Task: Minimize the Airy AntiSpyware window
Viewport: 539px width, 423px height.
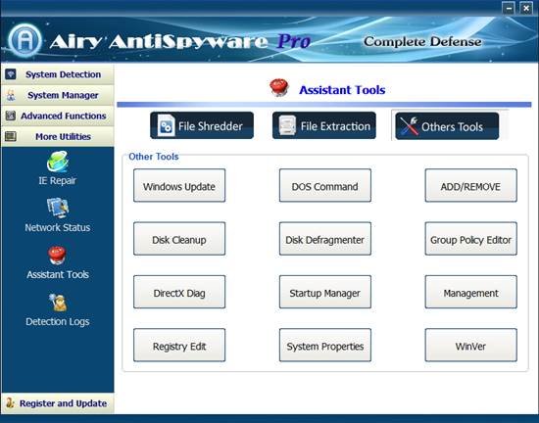Action: [x=509, y=8]
